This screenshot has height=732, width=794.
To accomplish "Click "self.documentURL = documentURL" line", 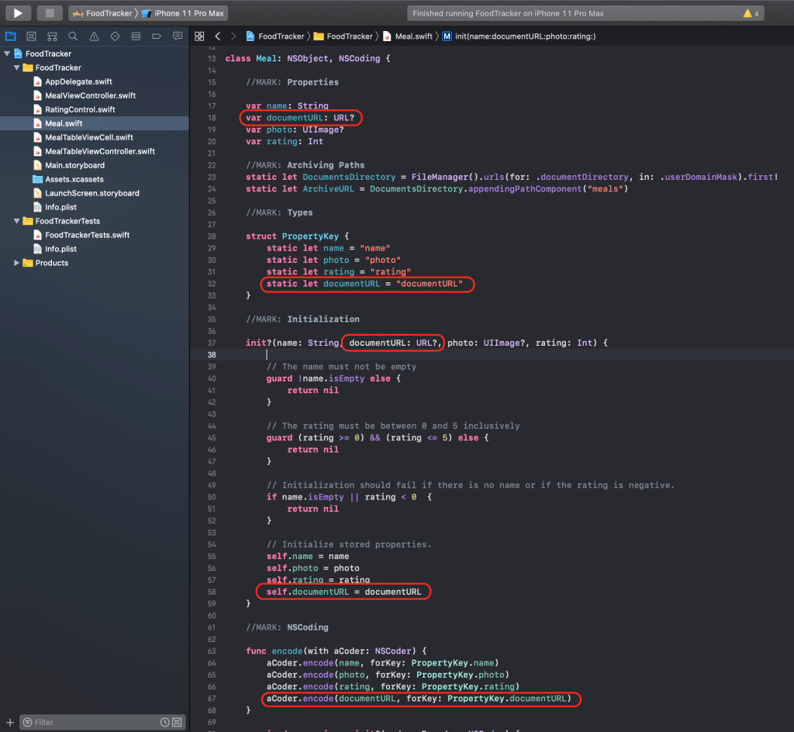I will click(343, 592).
